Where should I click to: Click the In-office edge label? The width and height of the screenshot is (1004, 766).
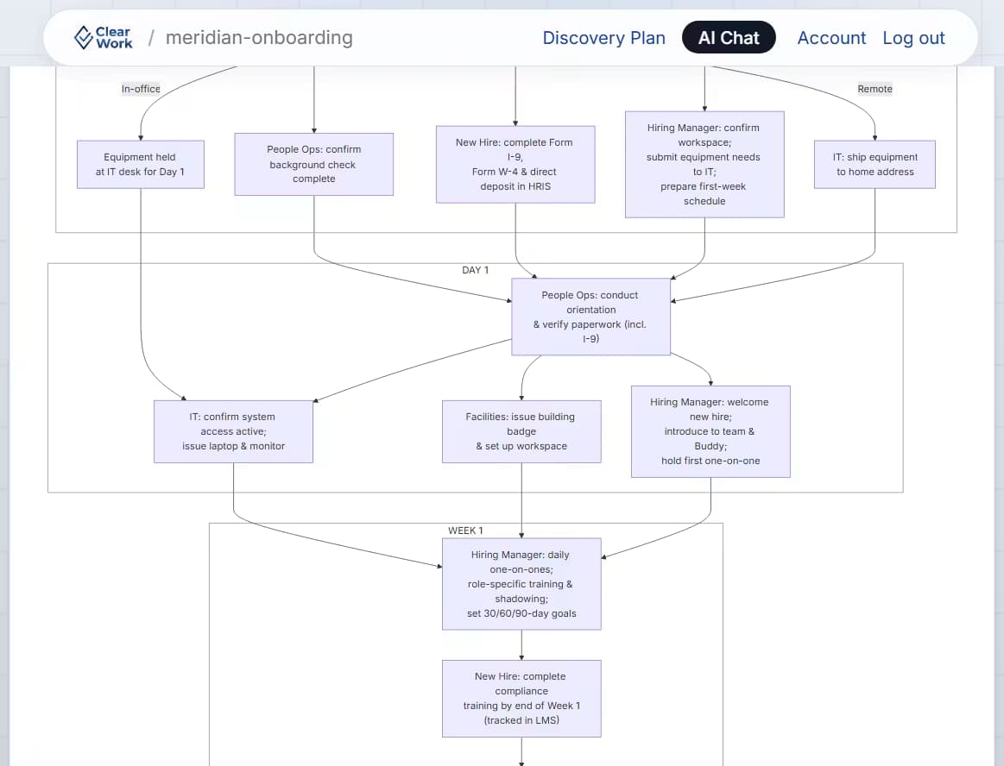[141, 89]
